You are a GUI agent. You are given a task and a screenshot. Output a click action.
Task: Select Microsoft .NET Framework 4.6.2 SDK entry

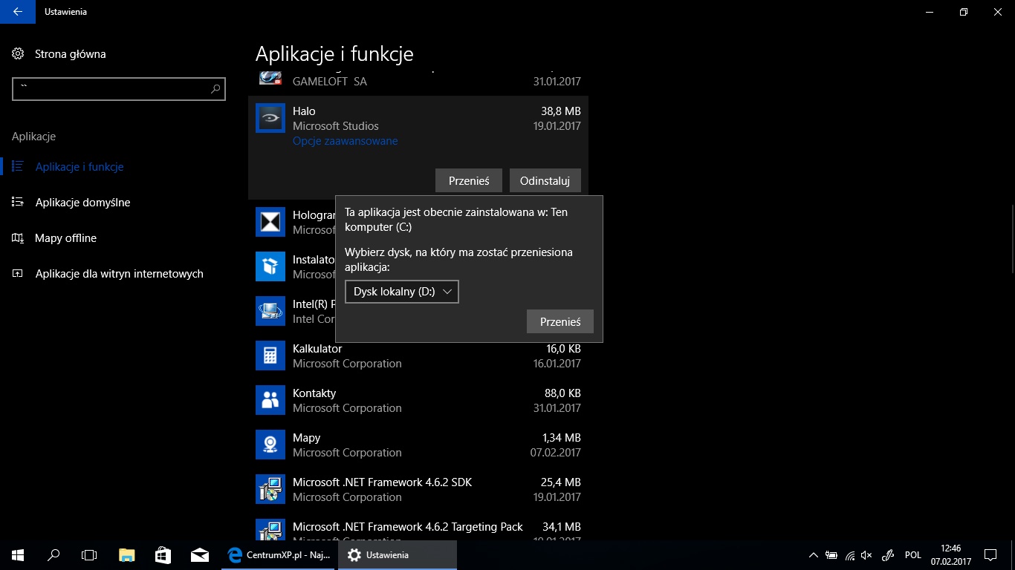pyautogui.click(x=382, y=482)
